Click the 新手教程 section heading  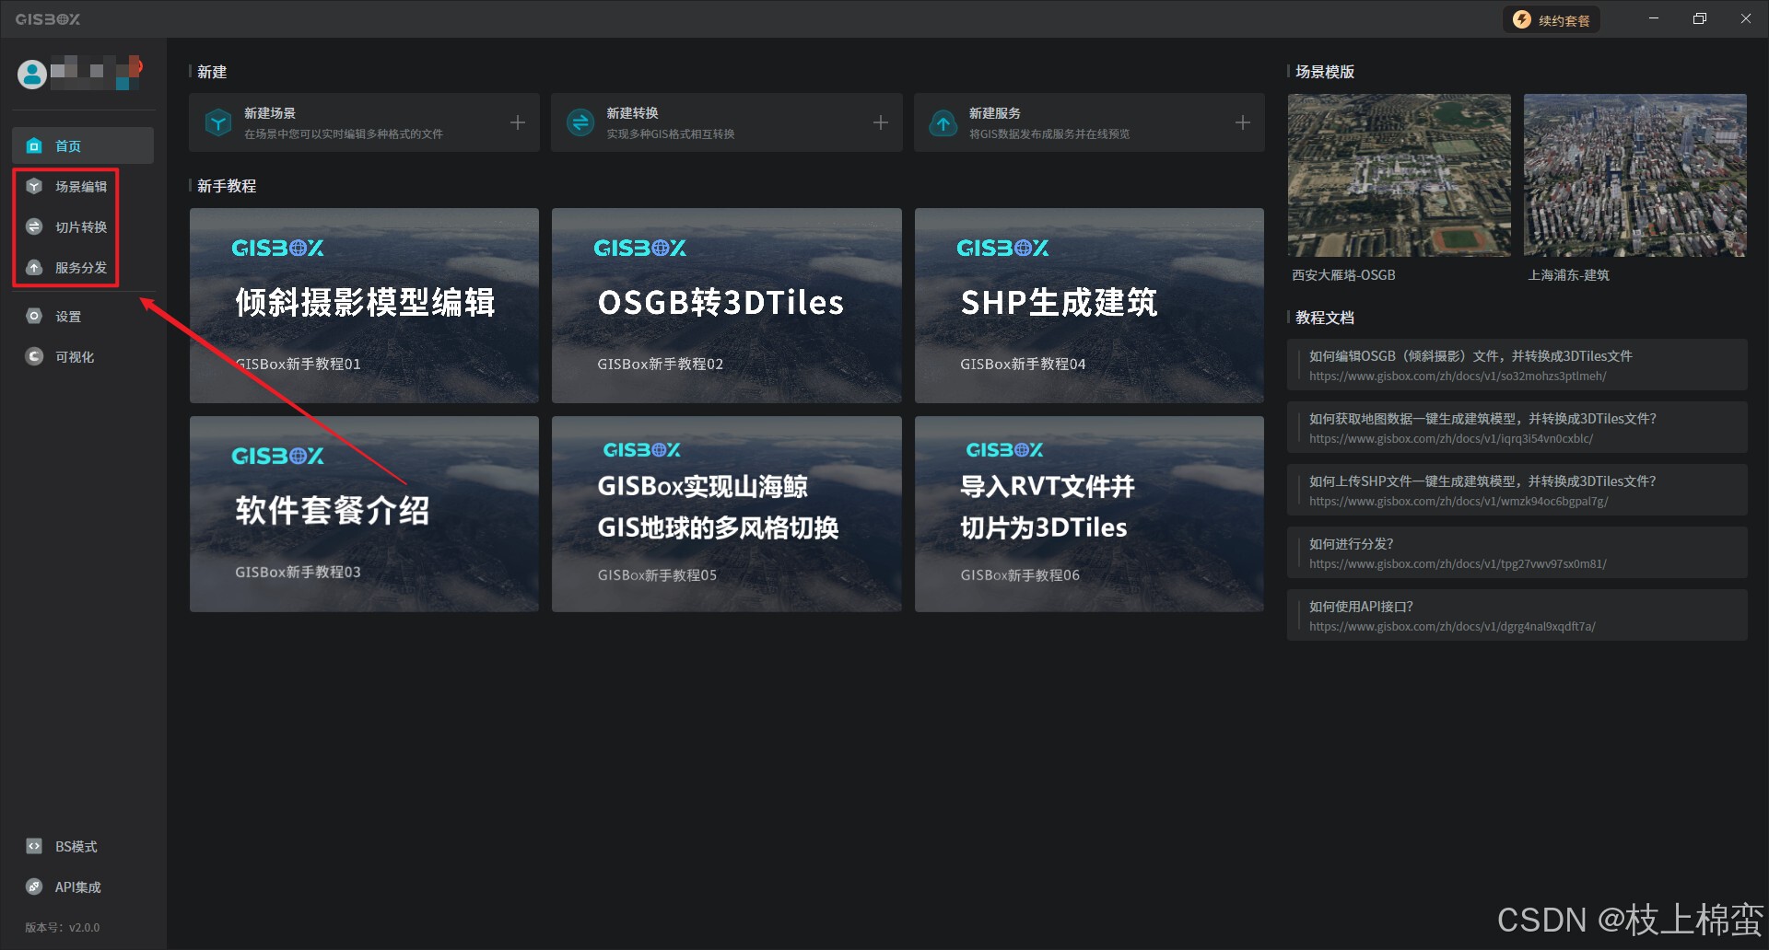[227, 186]
